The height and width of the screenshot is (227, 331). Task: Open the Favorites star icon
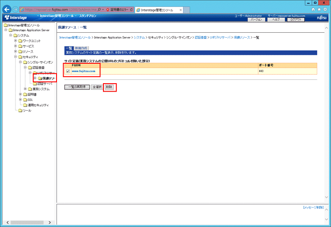tap(319, 9)
